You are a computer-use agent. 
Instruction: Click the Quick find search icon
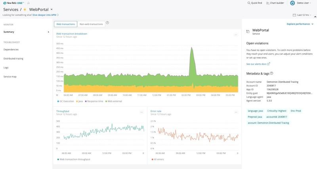pyautogui.click(x=249, y=3)
